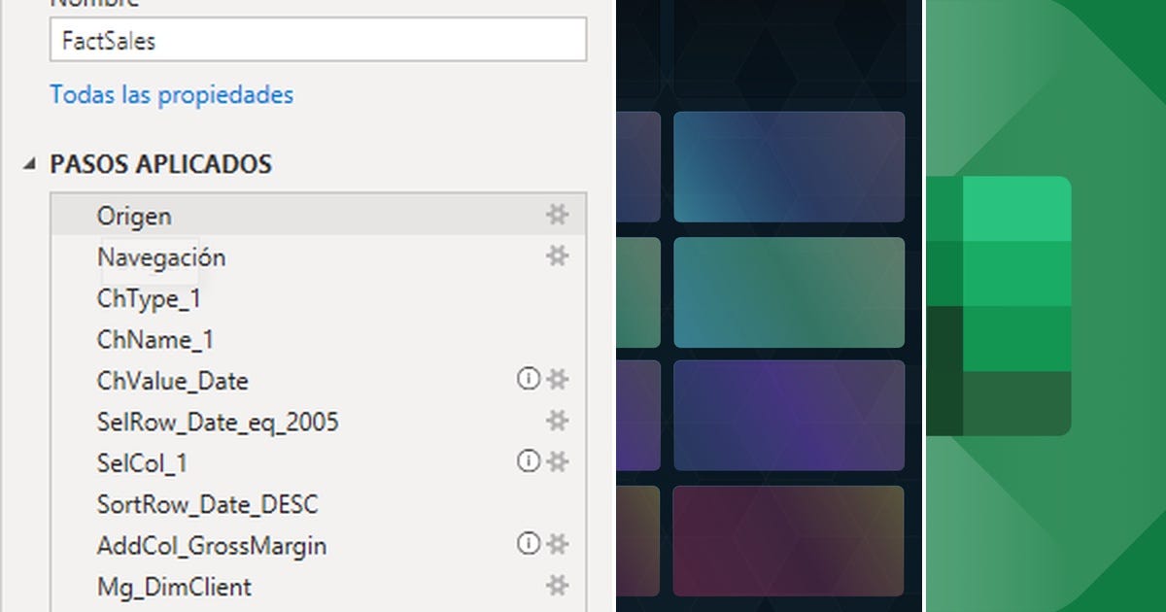Select the Navegación step

161,256
